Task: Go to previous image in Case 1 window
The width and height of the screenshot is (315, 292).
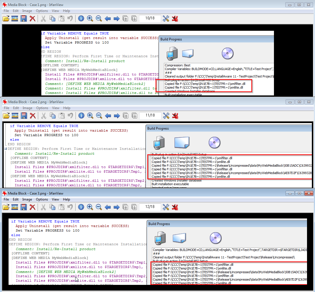Action: click(108, 19)
